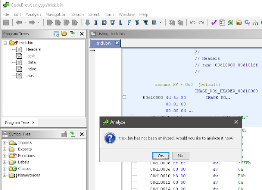
Task: Open the Analysis menu
Action: click(x=34, y=15)
